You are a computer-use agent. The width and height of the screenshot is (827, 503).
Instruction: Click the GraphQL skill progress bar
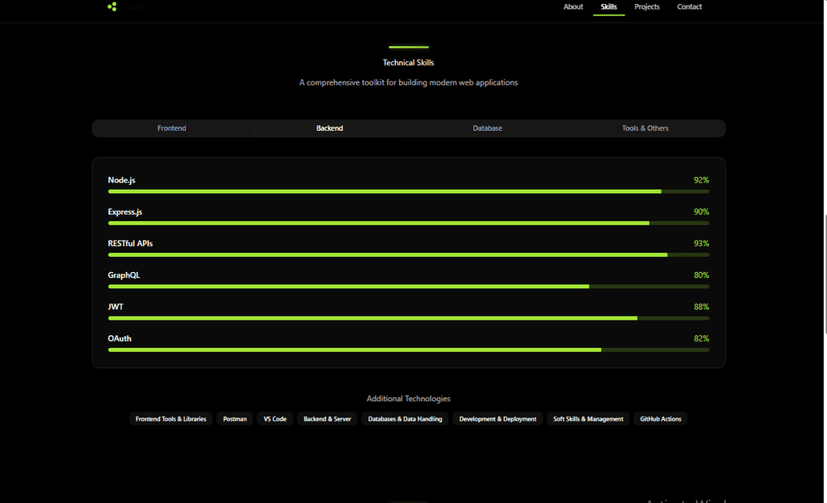point(408,287)
